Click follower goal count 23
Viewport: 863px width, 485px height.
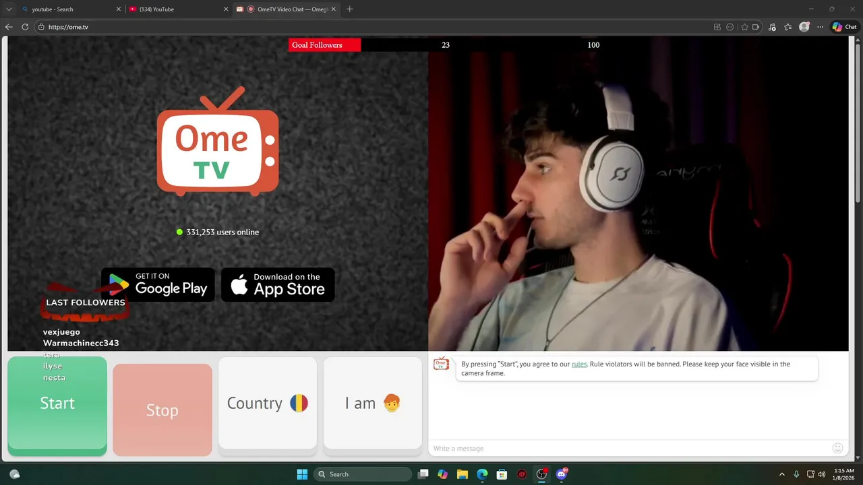pyautogui.click(x=446, y=45)
